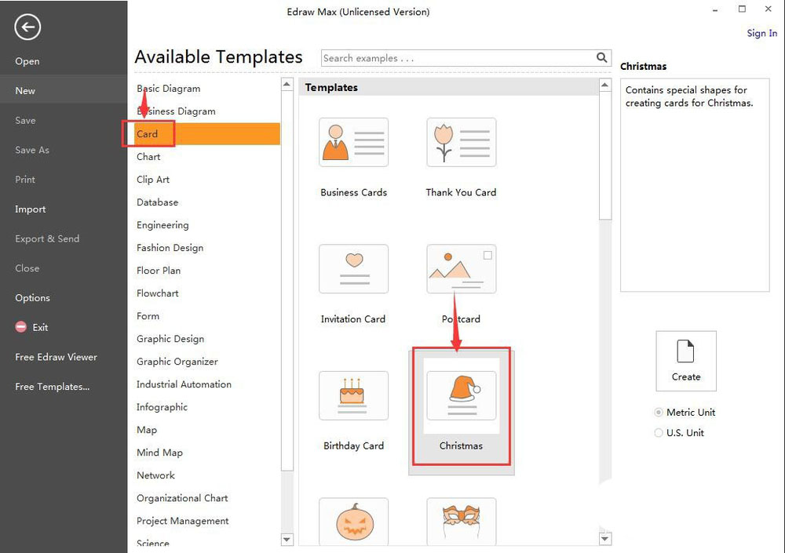Open Export & Send in the sidebar
This screenshot has width=785, height=553.
pos(47,238)
